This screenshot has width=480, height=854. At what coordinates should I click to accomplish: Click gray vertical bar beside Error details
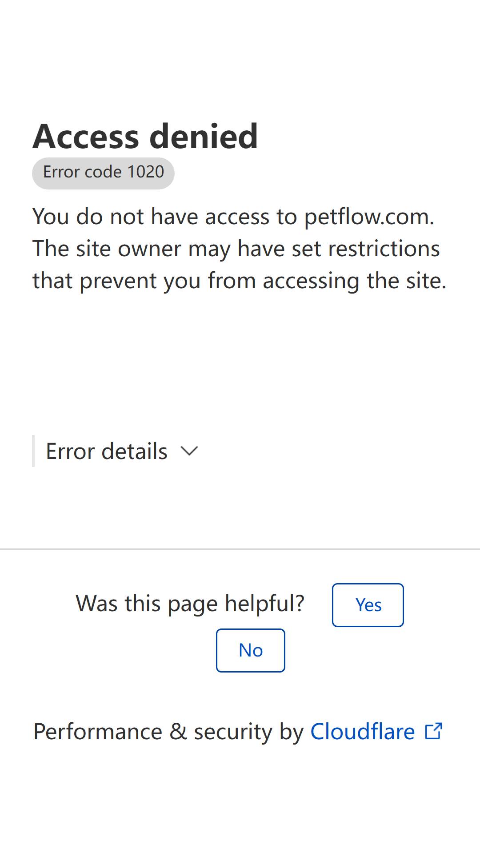point(33,451)
